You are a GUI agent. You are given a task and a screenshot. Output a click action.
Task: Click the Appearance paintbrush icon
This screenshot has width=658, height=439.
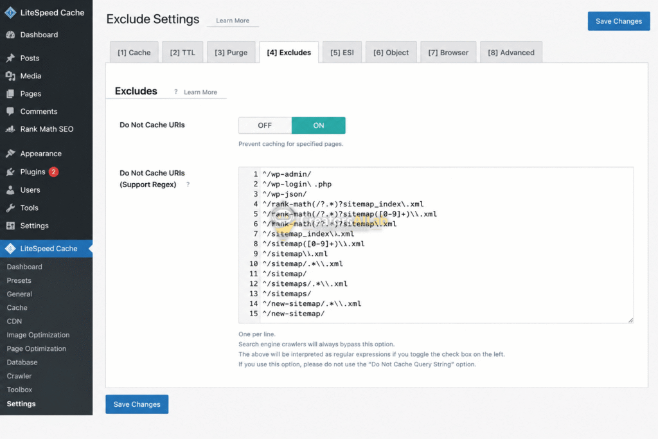click(x=10, y=154)
